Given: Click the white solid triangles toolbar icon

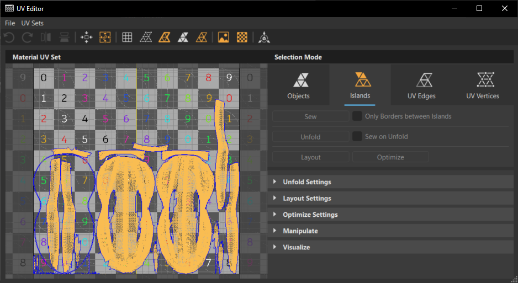Looking at the screenshot, I should [183, 38].
